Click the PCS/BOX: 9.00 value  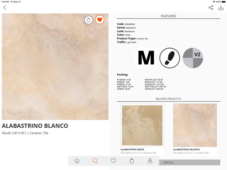[x=124, y=80]
